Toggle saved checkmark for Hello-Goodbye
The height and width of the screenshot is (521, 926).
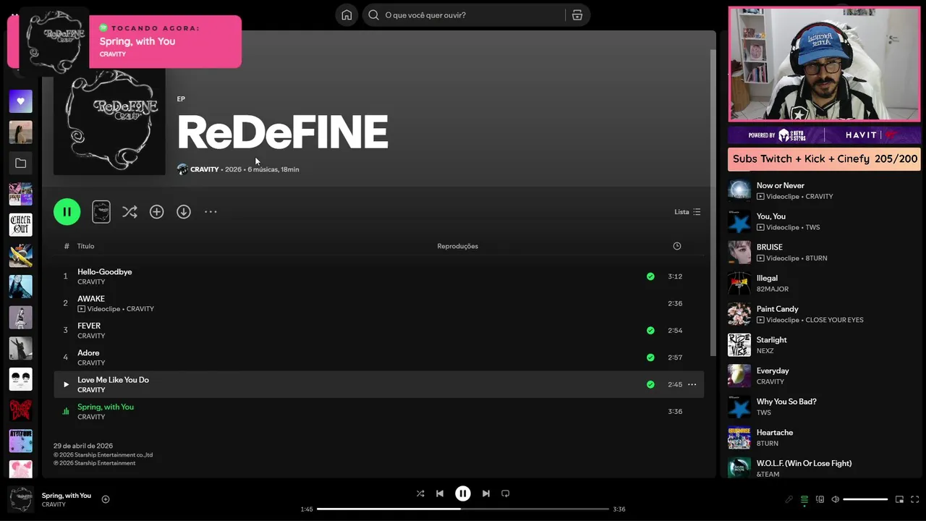click(650, 276)
